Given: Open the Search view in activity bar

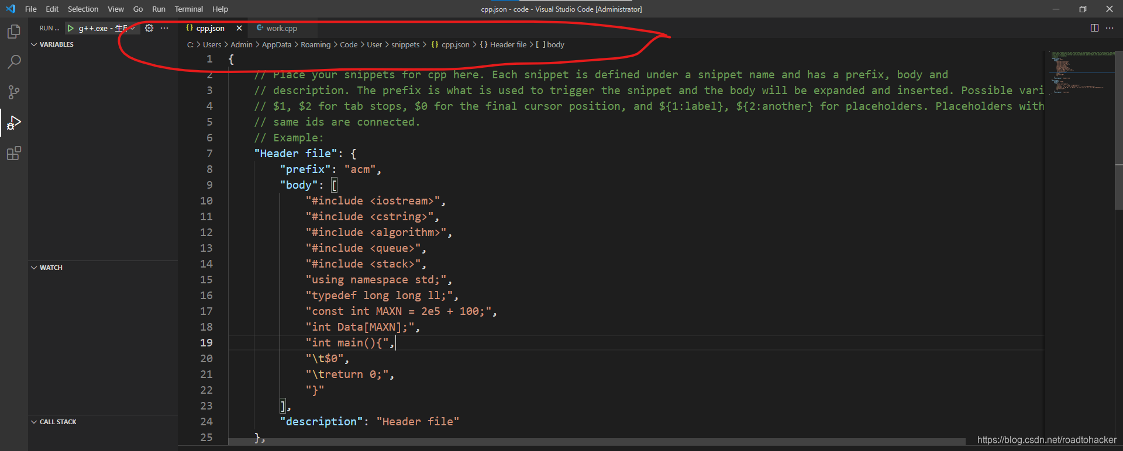Looking at the screenshot, I should pos(14,62).
